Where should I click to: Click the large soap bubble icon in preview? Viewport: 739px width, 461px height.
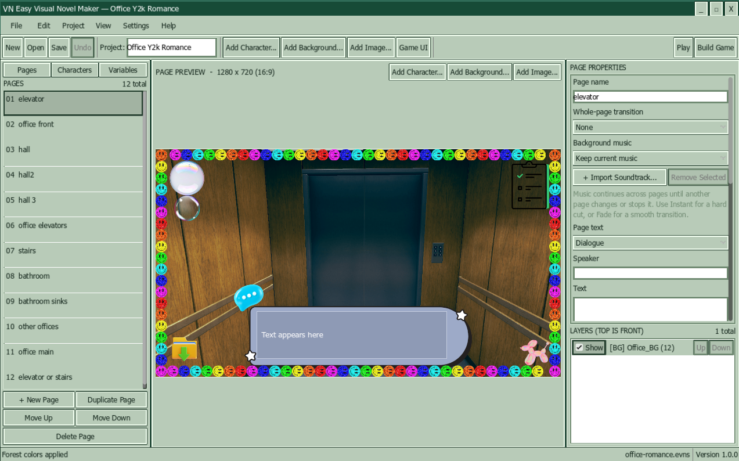(186, 178)
